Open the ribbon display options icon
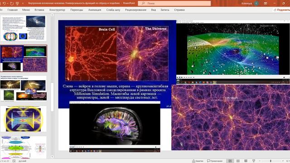 [x=266, y=3]
